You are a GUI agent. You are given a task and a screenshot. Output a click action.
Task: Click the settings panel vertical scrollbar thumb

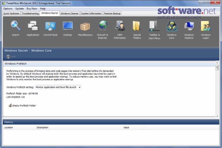coord(217,67)
